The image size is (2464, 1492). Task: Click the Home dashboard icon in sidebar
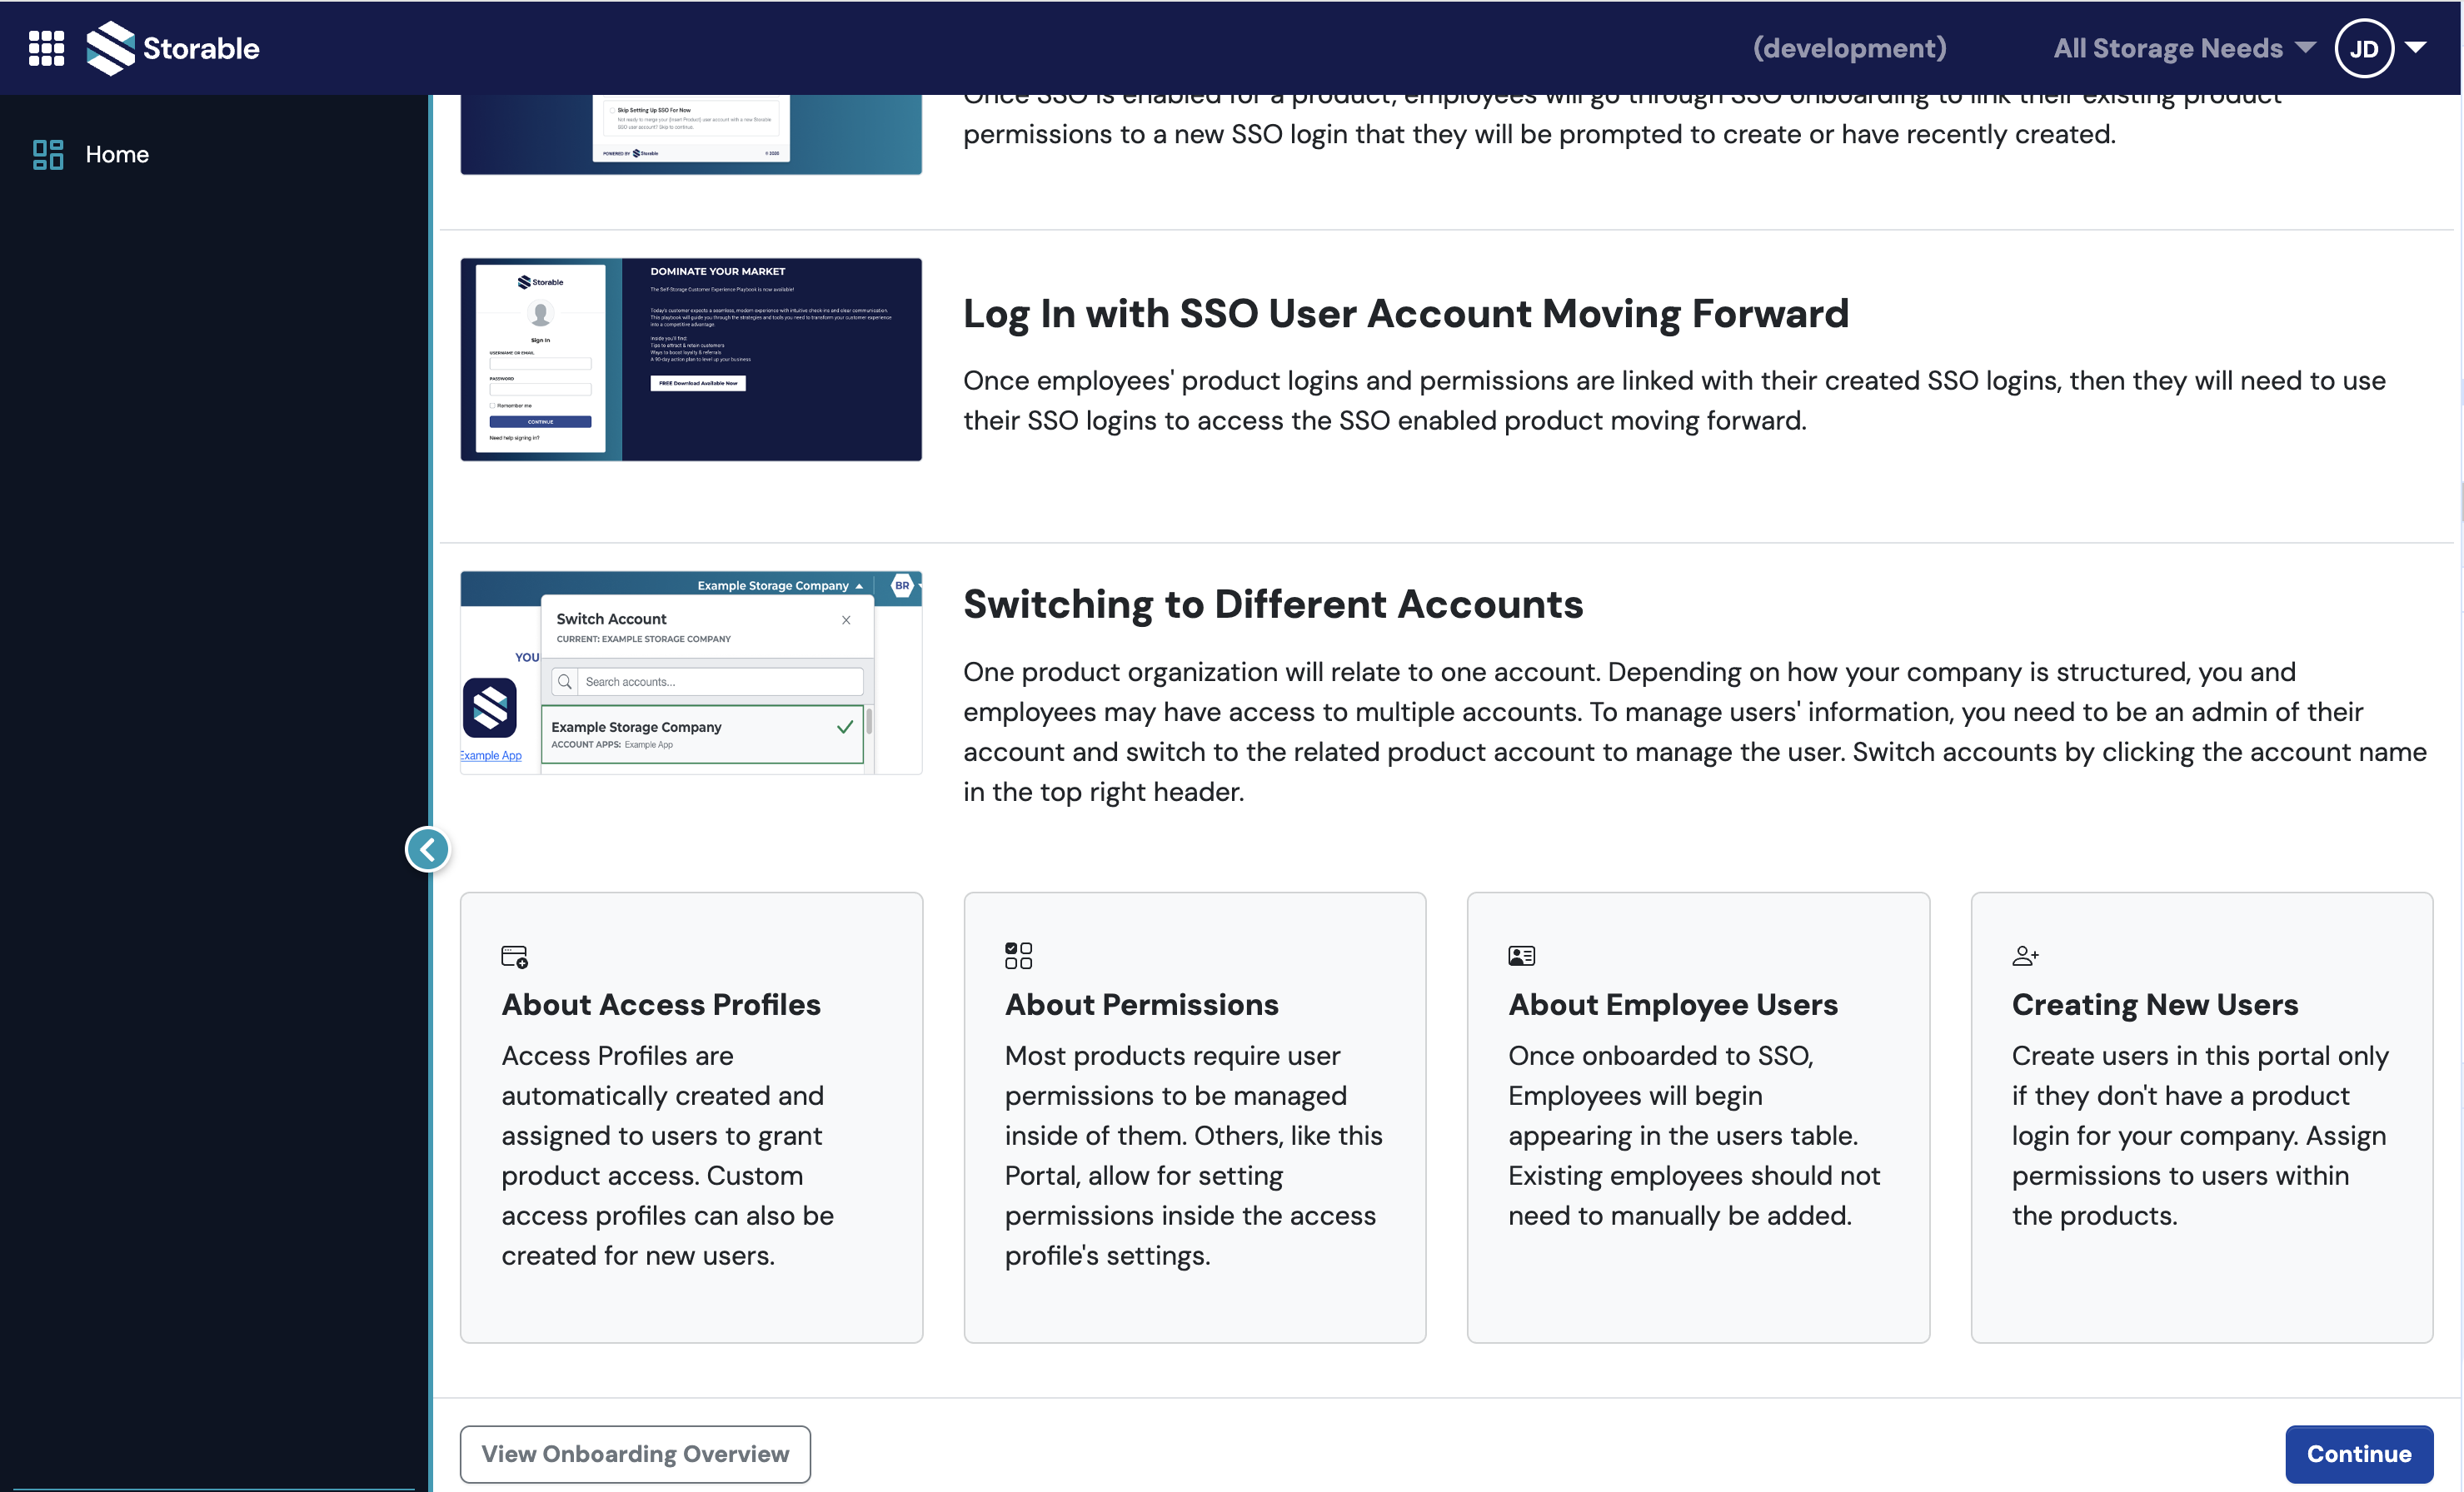pos(47,154)
